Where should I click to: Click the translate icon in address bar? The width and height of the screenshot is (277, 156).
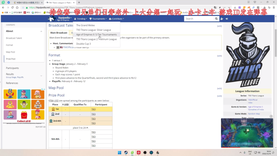tap(215, 7)
